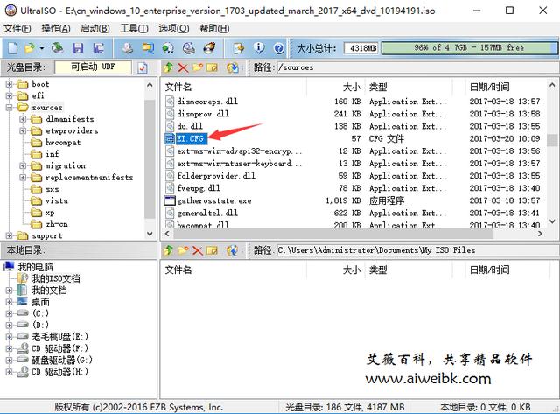Expand the dlmanifests folder node
560x414 pixels.
23,119
